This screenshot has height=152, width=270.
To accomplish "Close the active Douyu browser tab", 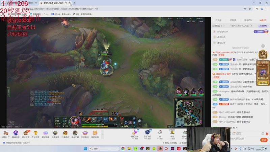I will [x=70, y=3].
